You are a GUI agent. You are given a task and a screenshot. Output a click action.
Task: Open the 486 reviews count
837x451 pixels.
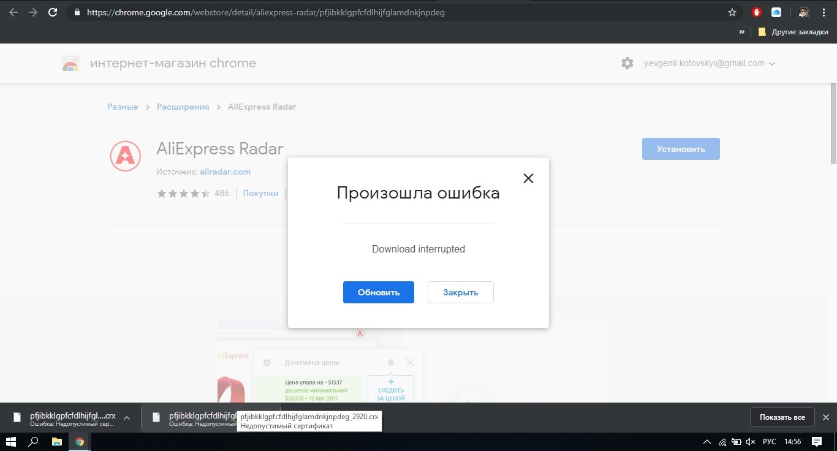[x=222, y=193]
